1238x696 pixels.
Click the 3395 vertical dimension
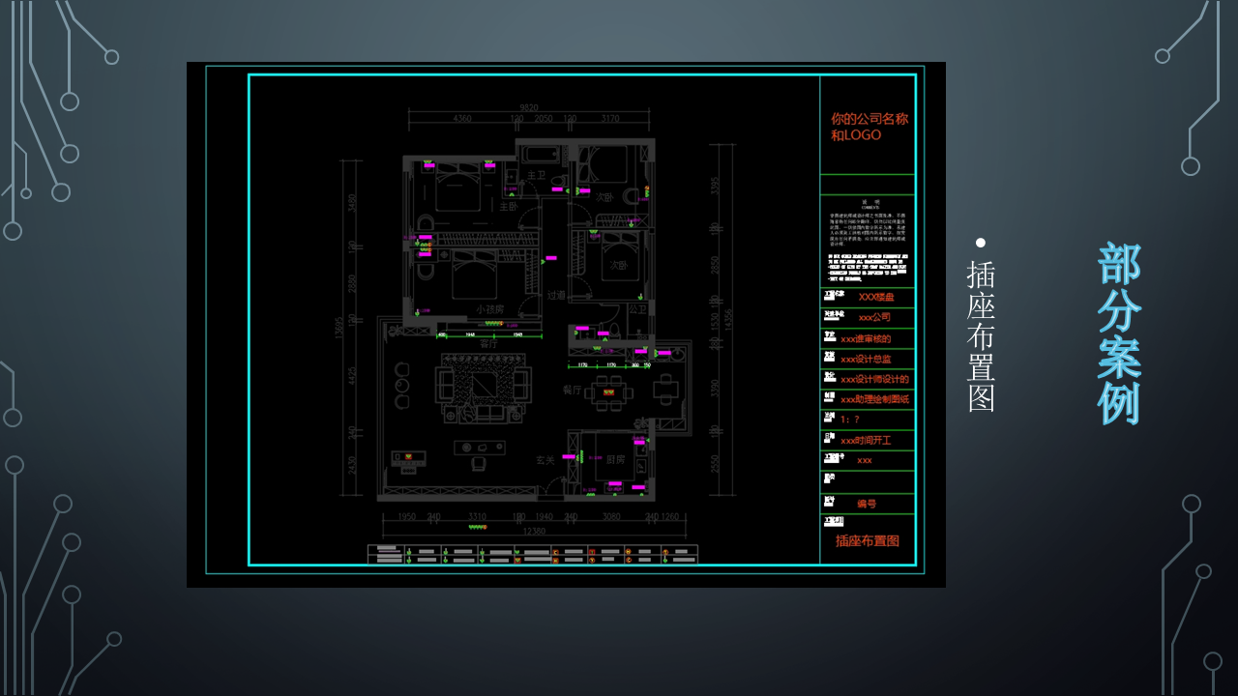(x=715, y=185)
